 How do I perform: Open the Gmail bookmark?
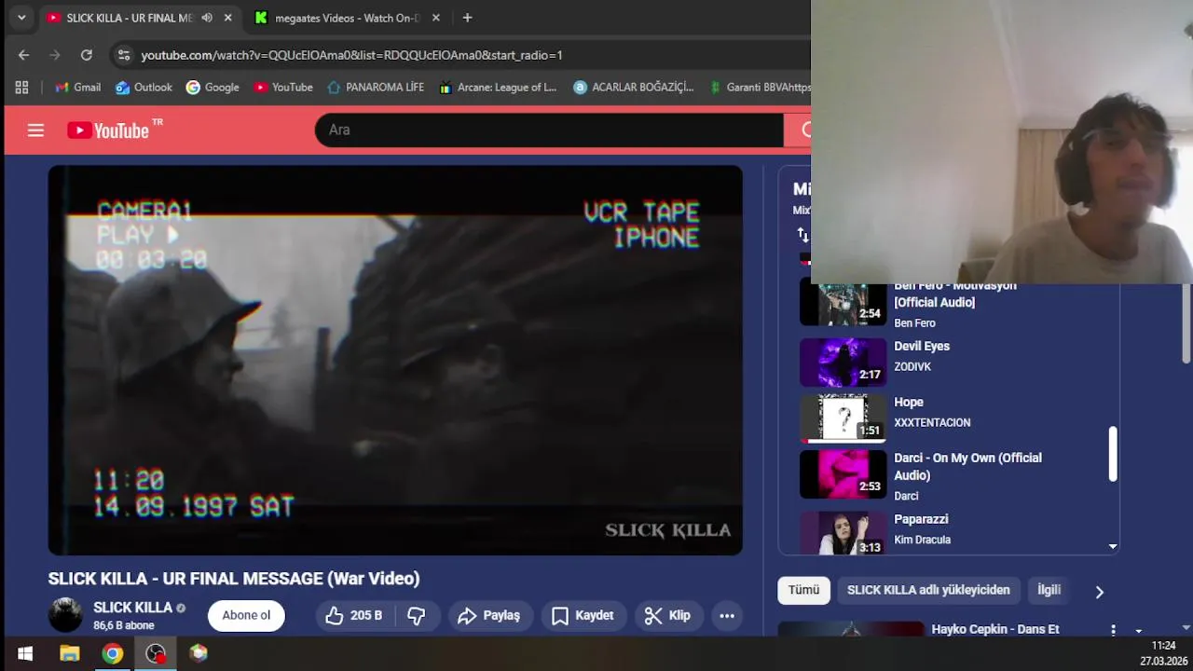tap(77, 88)
